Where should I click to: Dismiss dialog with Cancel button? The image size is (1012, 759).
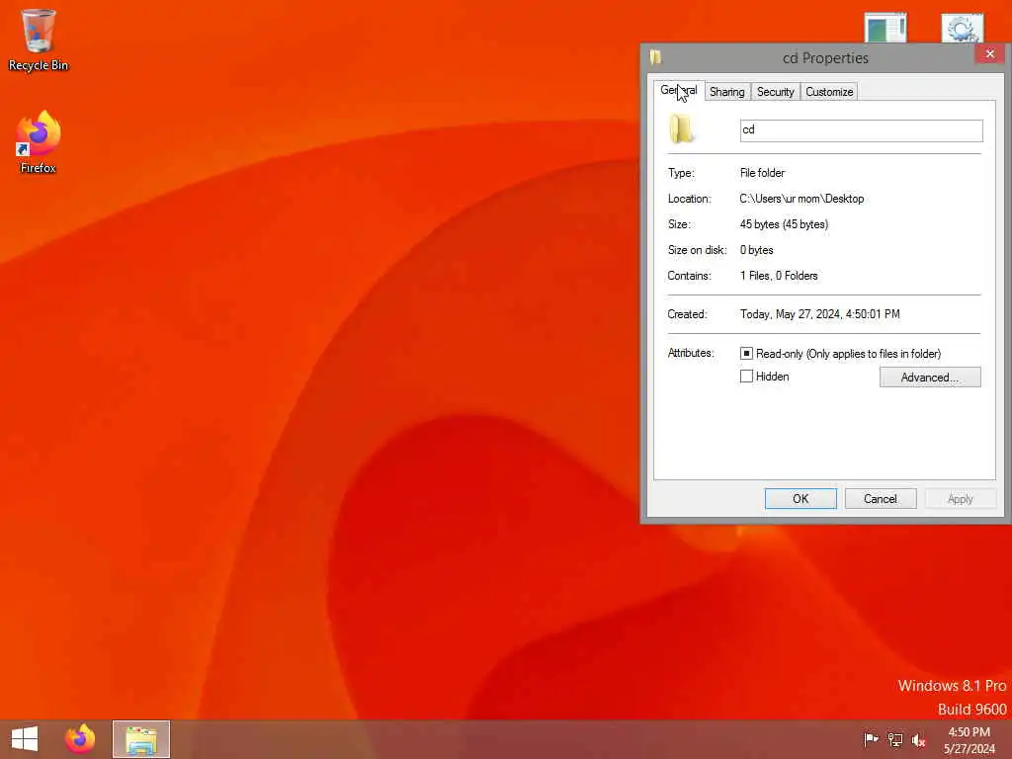[881, 498]
